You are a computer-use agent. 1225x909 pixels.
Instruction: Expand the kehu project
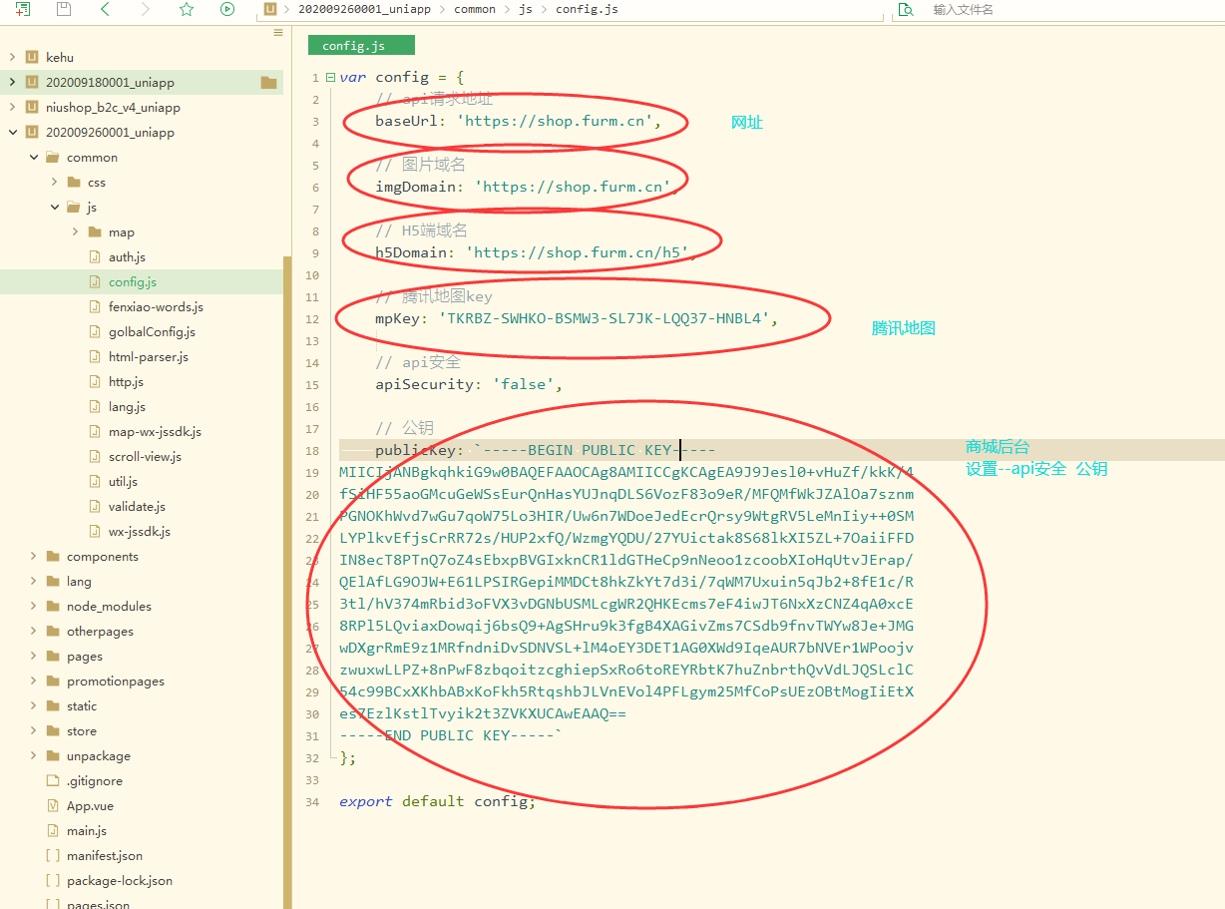[12, 58]
